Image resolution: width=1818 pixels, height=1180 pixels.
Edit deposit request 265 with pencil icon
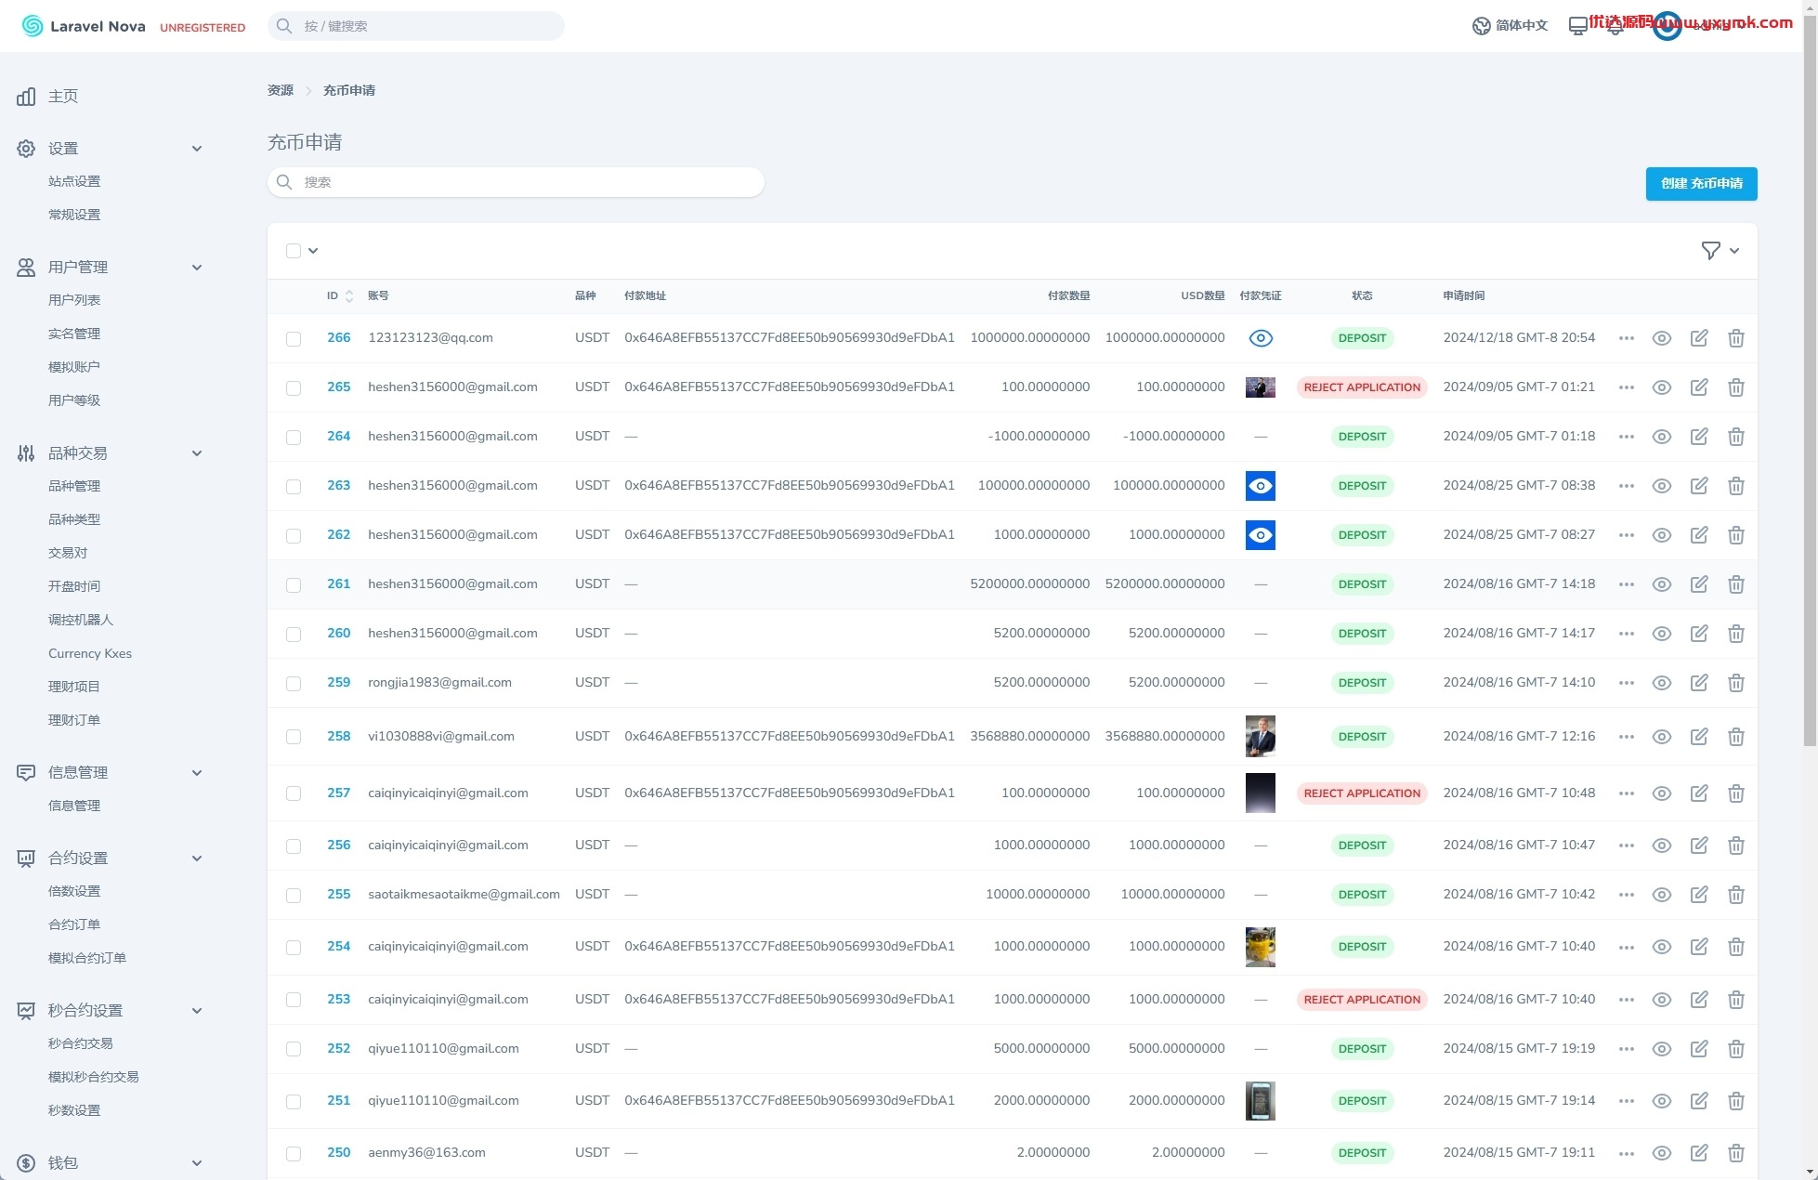click(x=1698, y=387)
